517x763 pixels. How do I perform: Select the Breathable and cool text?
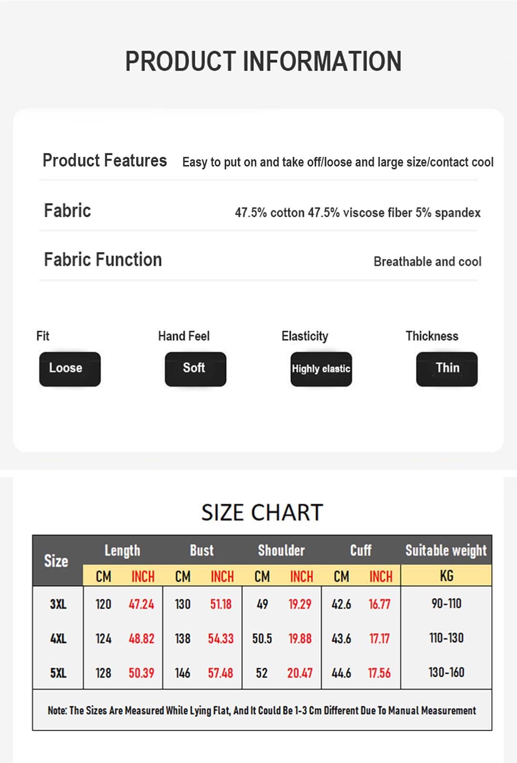click(x=427, y=262)
